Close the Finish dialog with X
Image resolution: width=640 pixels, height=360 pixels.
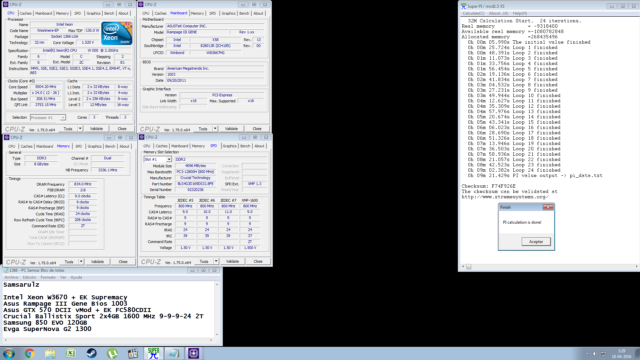coord(548,207)
